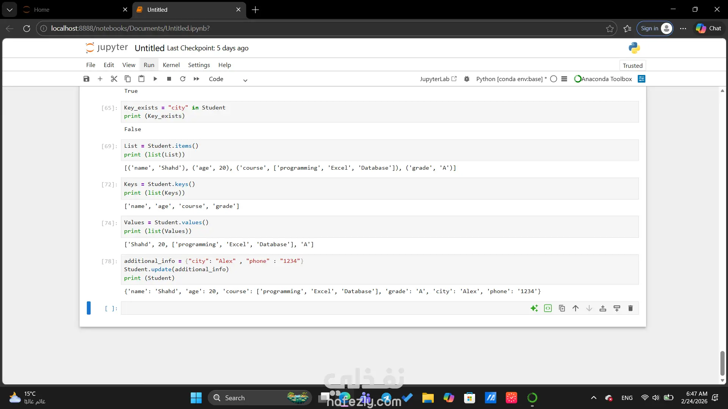728x409 pixels.
Task: Open the View menu
Action: pyautogui.click(x=129, y=65)
